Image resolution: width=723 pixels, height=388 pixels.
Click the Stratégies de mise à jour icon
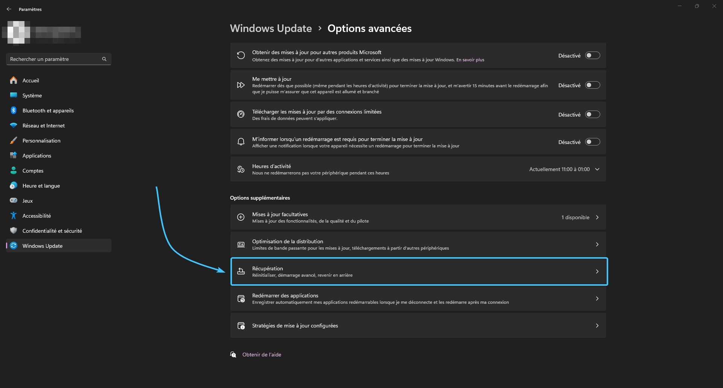pos(241,326)
